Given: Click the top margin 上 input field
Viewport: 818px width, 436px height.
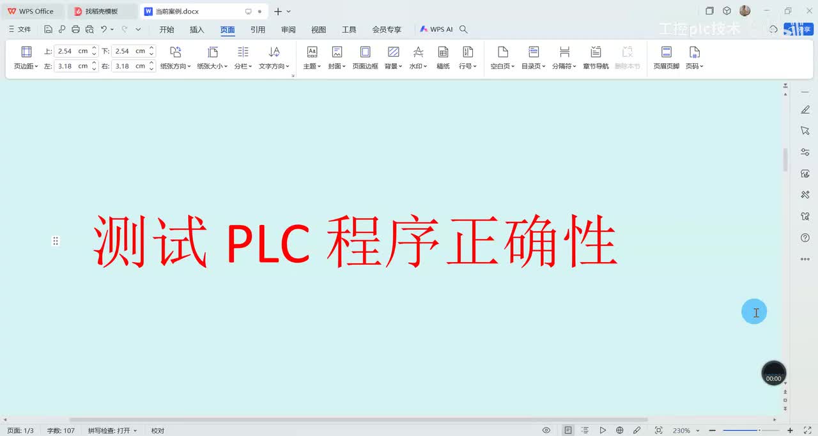Looking at the screenshot, I should pos(72,51).
